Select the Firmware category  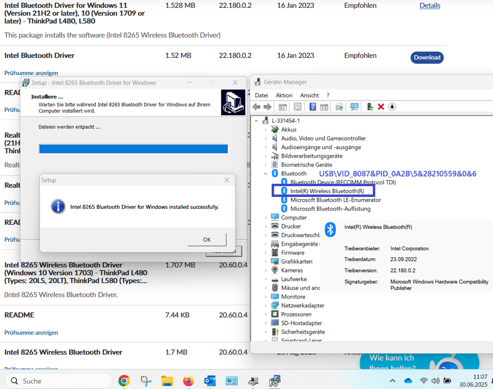coord(293,253)
